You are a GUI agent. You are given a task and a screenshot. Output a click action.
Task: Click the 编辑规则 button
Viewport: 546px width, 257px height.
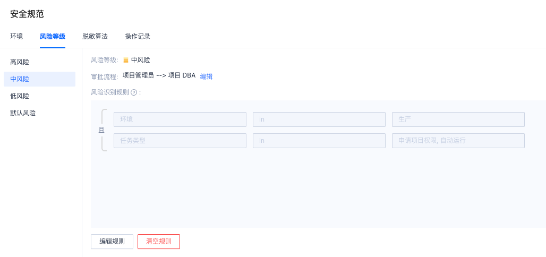click(x=112, y=242)
